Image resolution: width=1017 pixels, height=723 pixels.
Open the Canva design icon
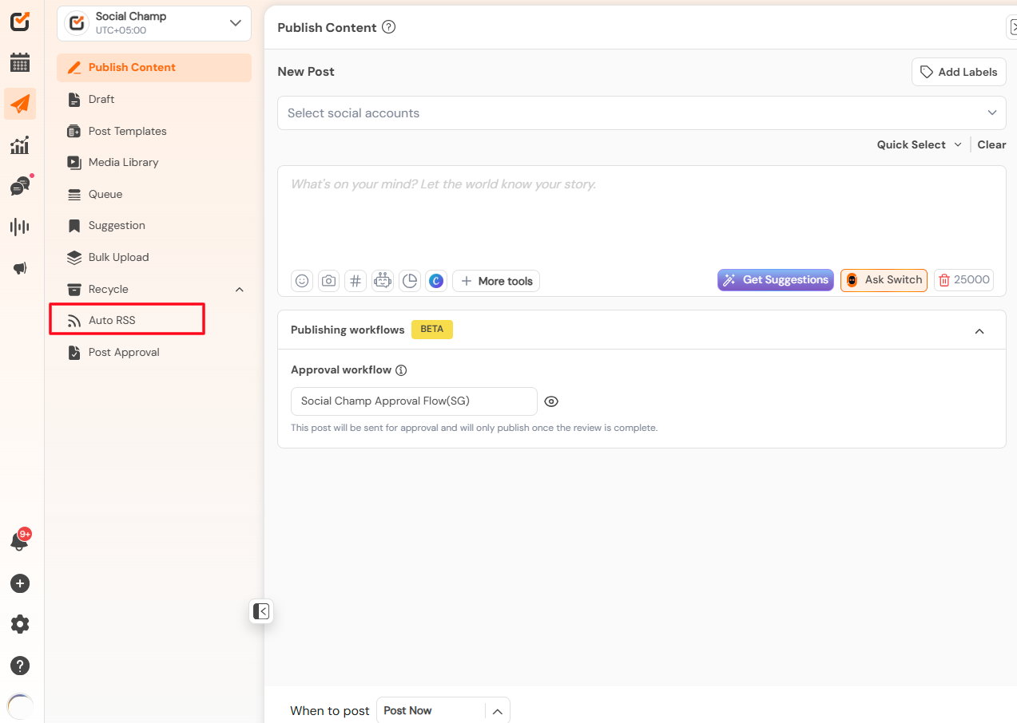(436, 281)
